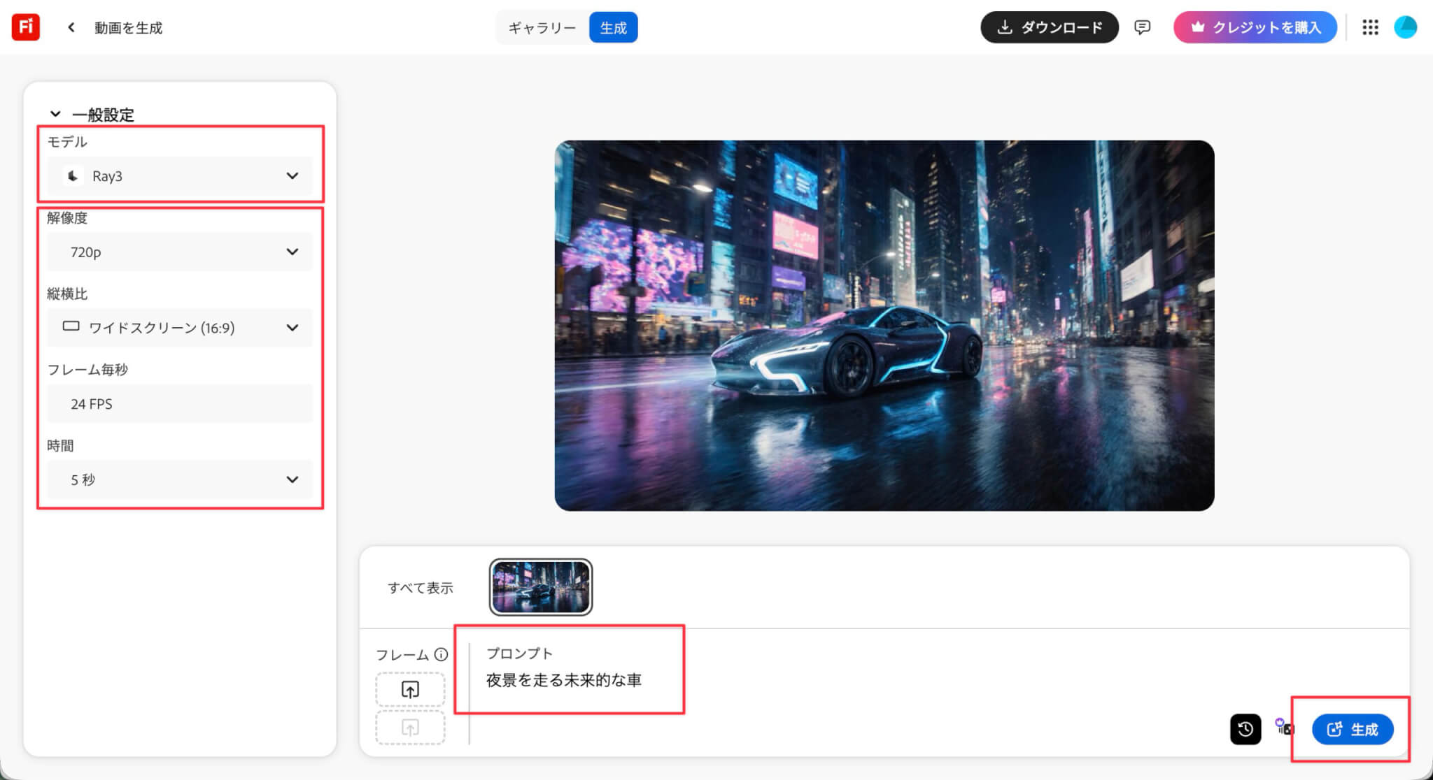Upload the first frame image
1433x780 pixels.
410,690
